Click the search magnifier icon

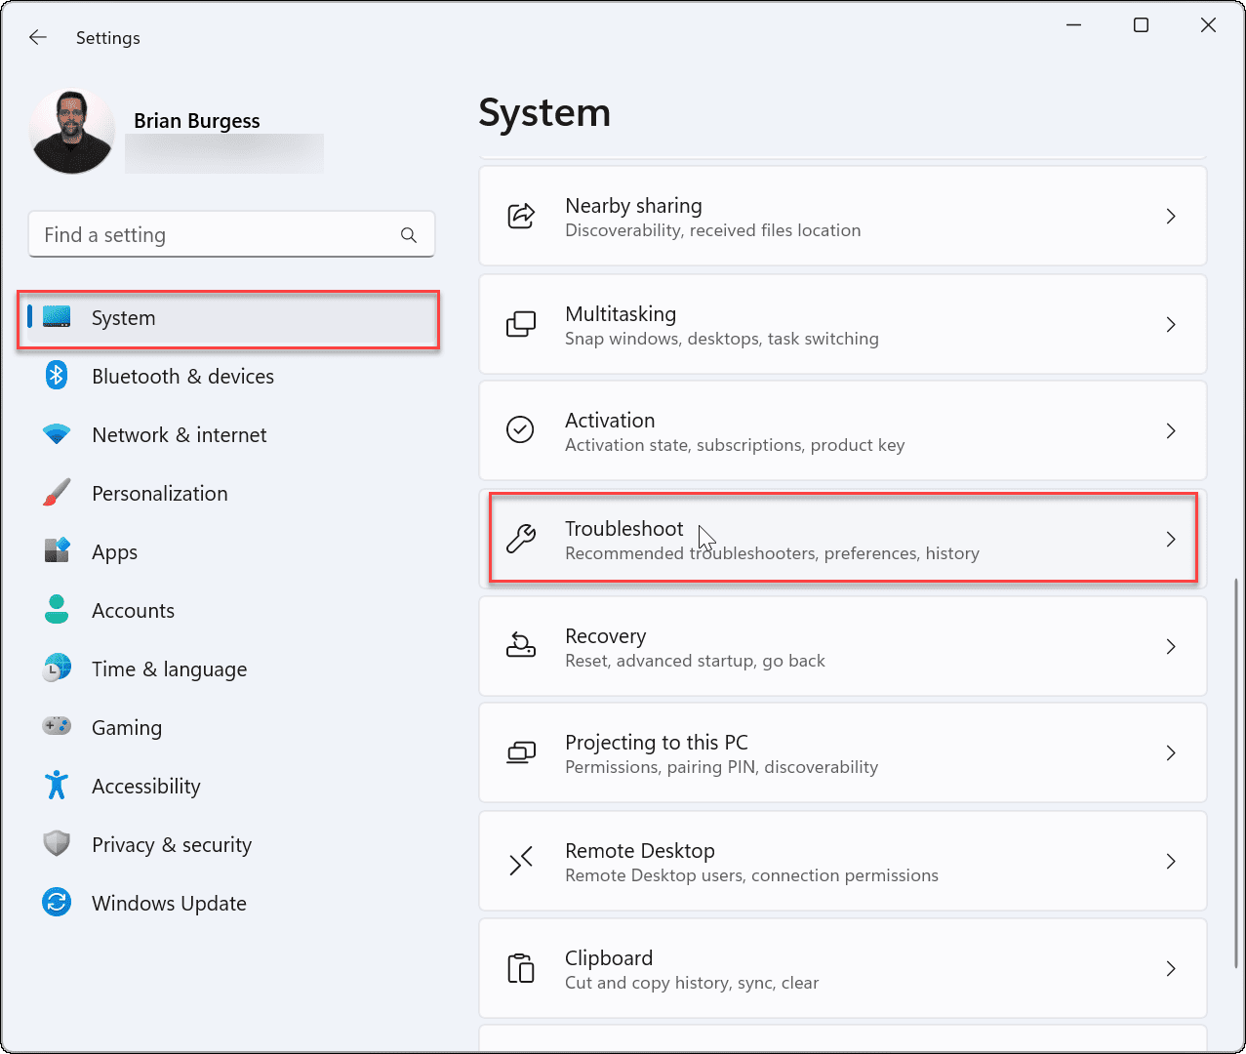click(409, 235)
